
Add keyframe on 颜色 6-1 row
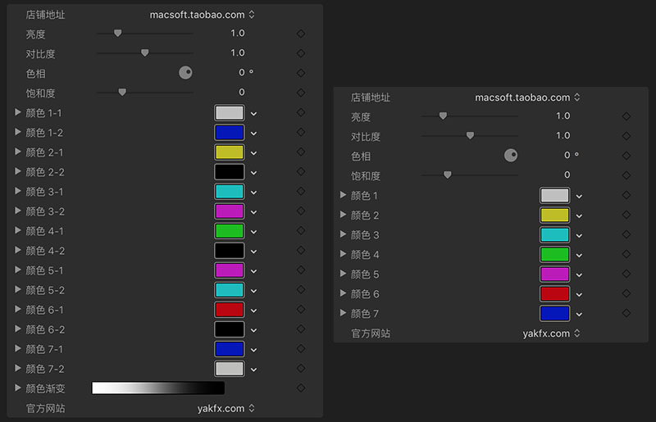tap(300, 309)
